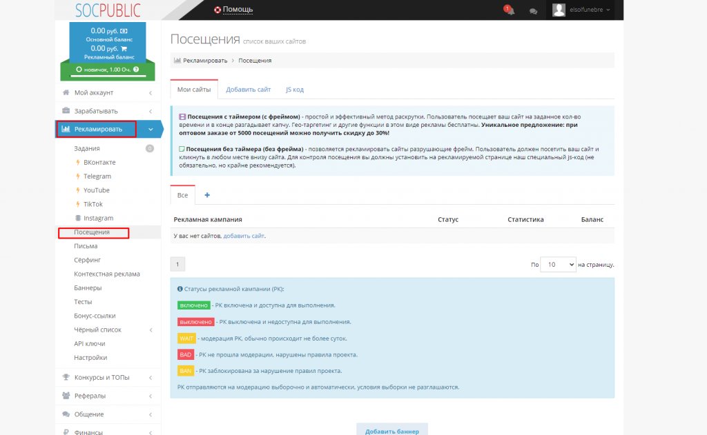Open the chat messages icon
This screenshot has width=707, height=435.
pyautogui.click(x=533, y=11)
